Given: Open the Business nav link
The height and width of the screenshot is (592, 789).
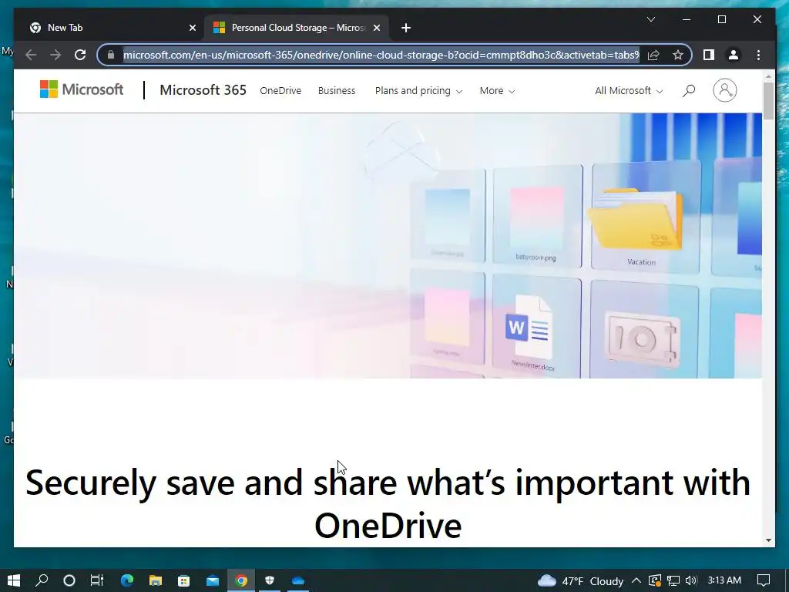Looking at the screenshot, I should pos(337,91).
